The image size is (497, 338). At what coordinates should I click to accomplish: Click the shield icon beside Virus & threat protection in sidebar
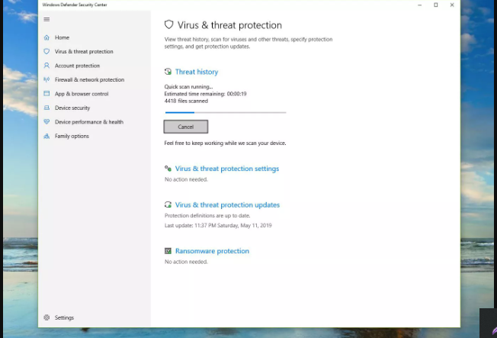(x=46, y=51)
